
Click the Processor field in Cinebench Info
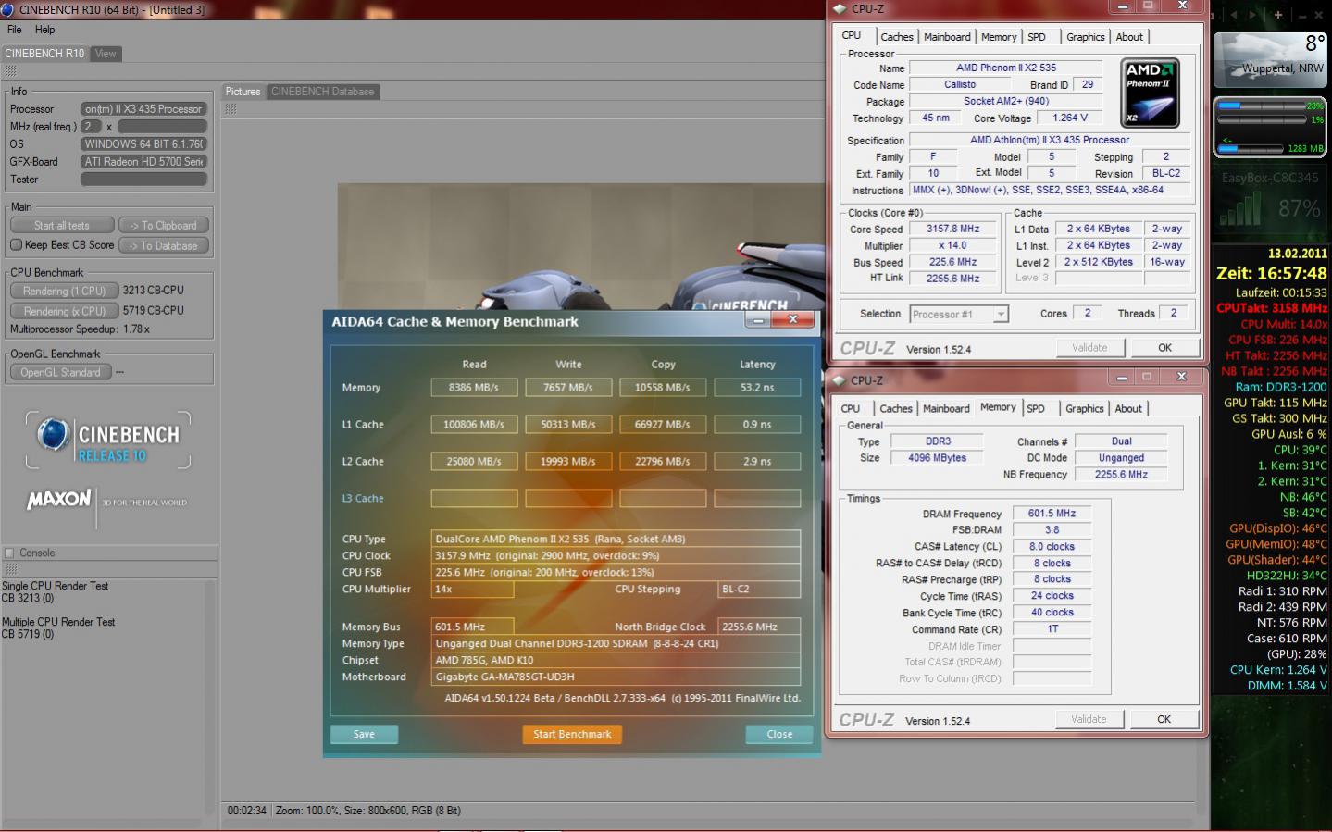143,109
